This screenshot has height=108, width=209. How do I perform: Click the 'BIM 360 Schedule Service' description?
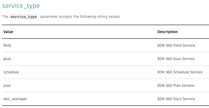[x=180, y=72]
